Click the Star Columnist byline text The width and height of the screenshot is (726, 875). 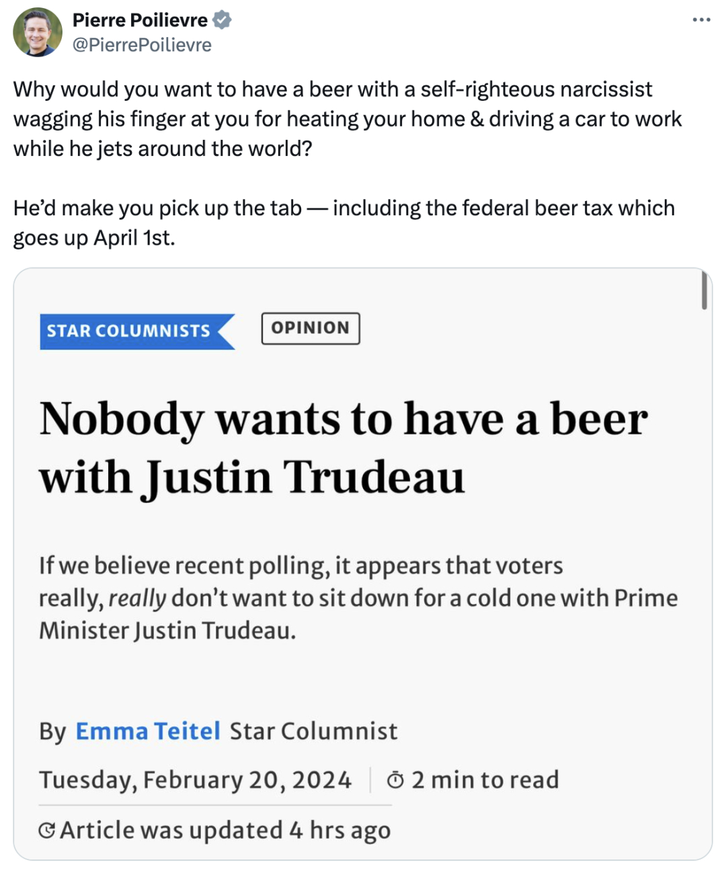click(313, 731)
